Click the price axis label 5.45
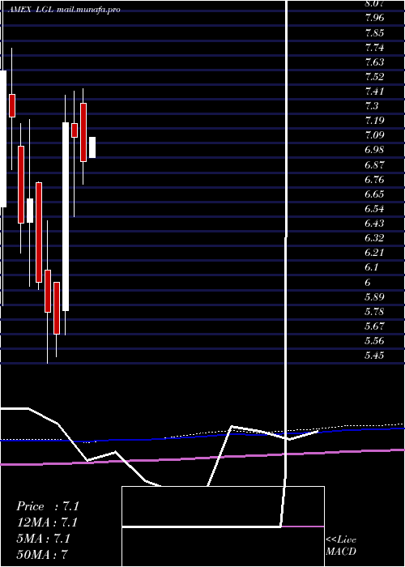Screen dimensions: 405x567 coord(374,356)
